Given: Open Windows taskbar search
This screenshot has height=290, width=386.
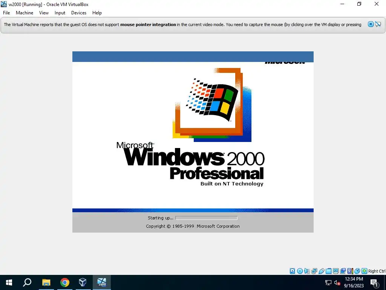Looking at the screenshot, I should (x=27, y=282).
